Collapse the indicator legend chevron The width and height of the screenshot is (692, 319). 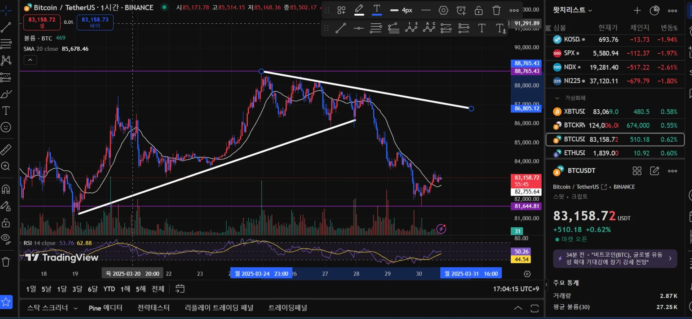click(x=30, y=60)
